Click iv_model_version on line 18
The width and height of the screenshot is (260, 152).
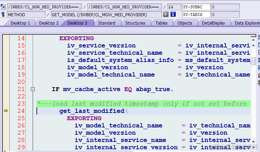(98, 68)
